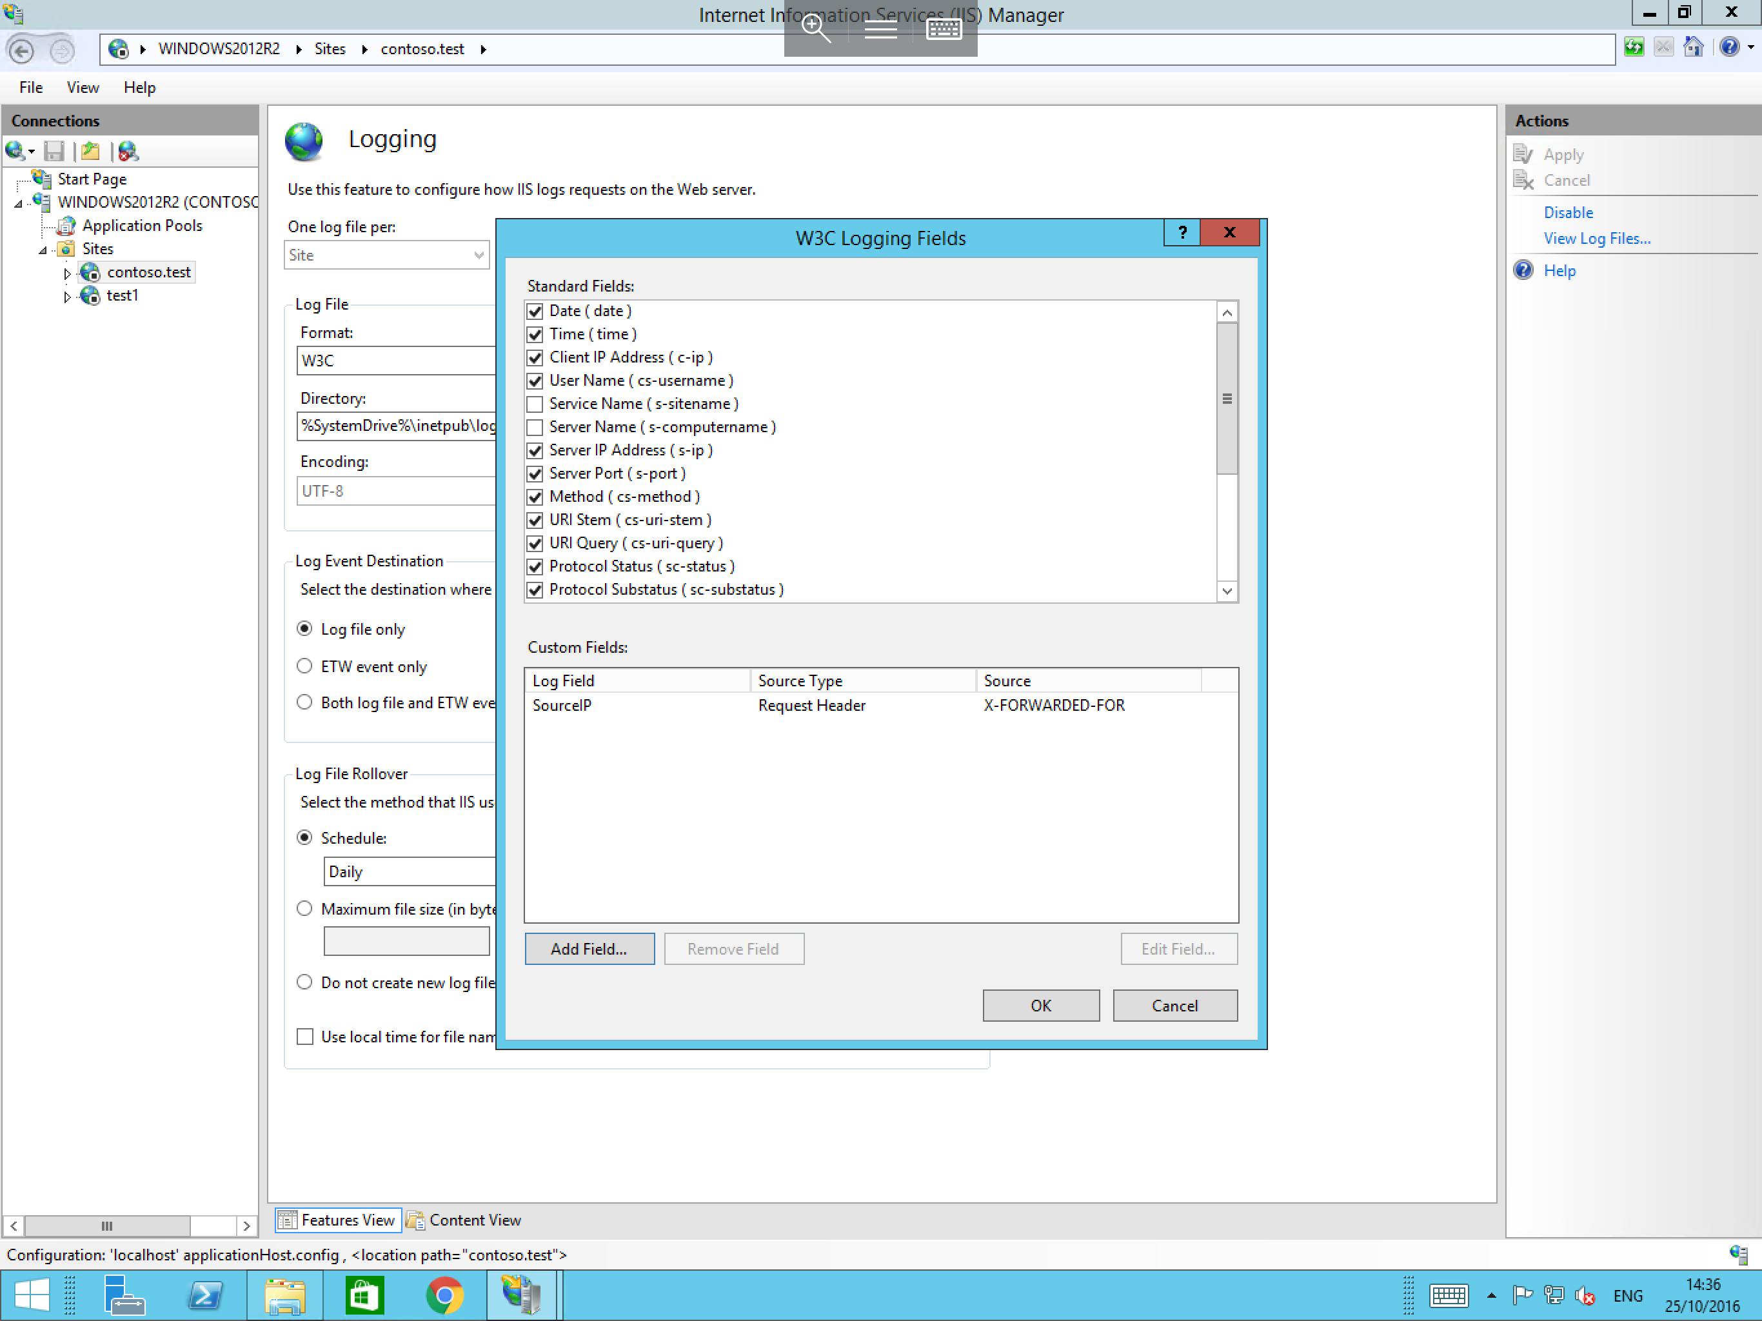This screenshot has height=1321, width=1762.
Task: Click the Forward navigation arrow
Action: [x=62, y=50]
